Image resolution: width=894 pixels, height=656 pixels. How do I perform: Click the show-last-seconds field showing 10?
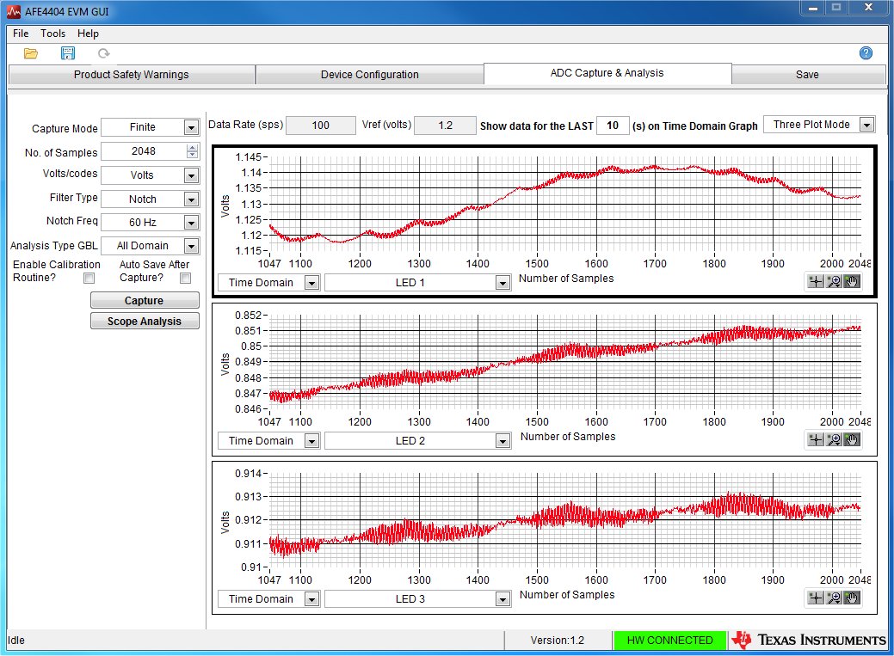click(613, 126)
